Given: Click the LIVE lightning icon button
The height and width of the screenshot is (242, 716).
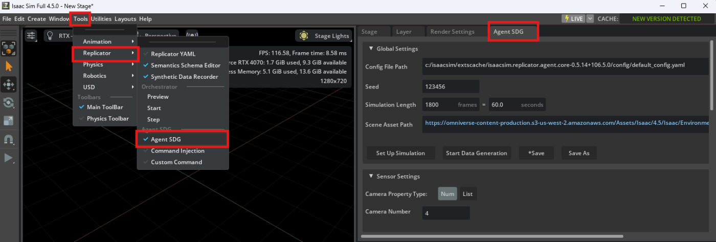Looking at the screenshot, I should 573,19.
